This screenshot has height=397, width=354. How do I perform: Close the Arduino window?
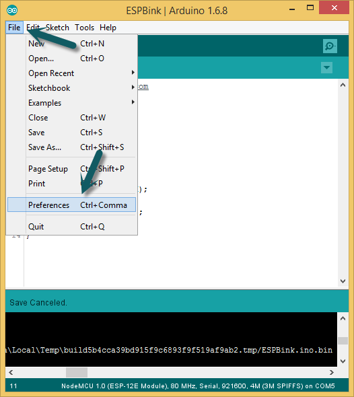coord(334,7)
